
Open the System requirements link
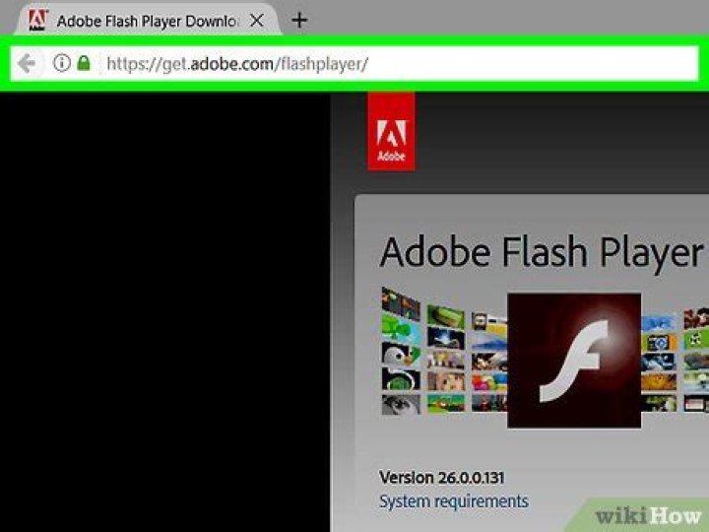point(453,501)
